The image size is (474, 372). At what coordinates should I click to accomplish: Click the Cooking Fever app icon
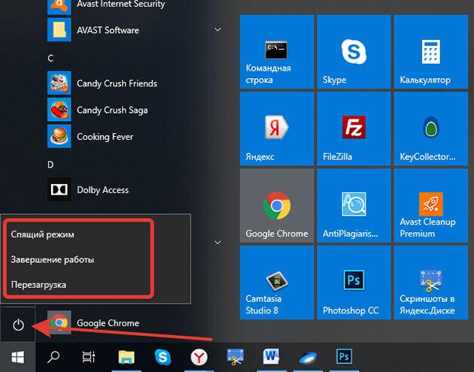click(x=59, y=136)
